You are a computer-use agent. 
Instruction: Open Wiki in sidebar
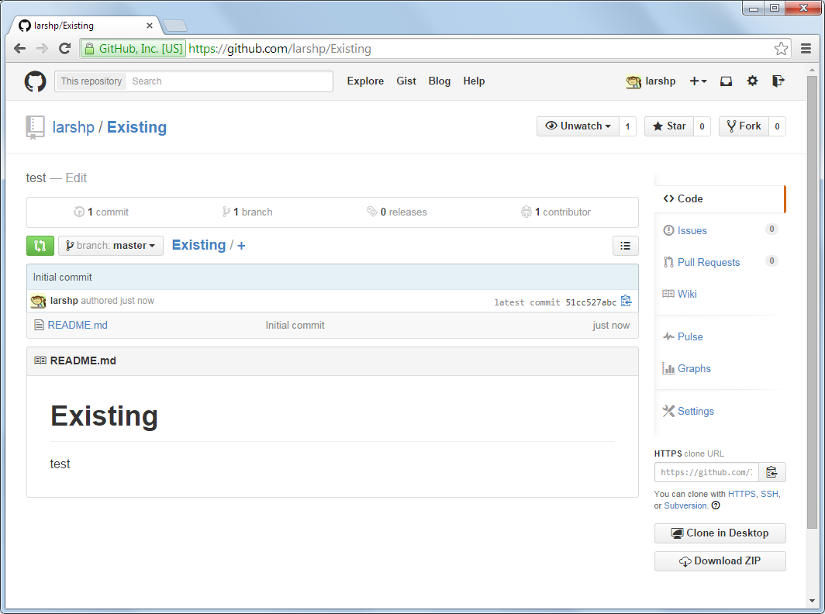tap(687, 294)
